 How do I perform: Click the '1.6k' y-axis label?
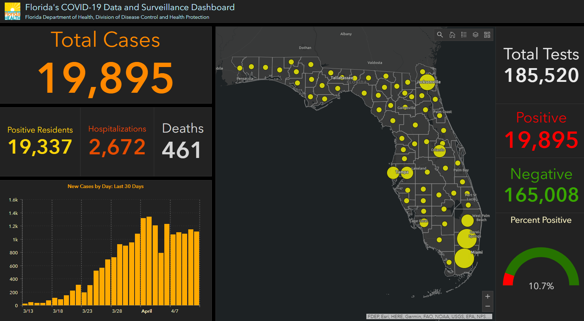click(13, 200)
